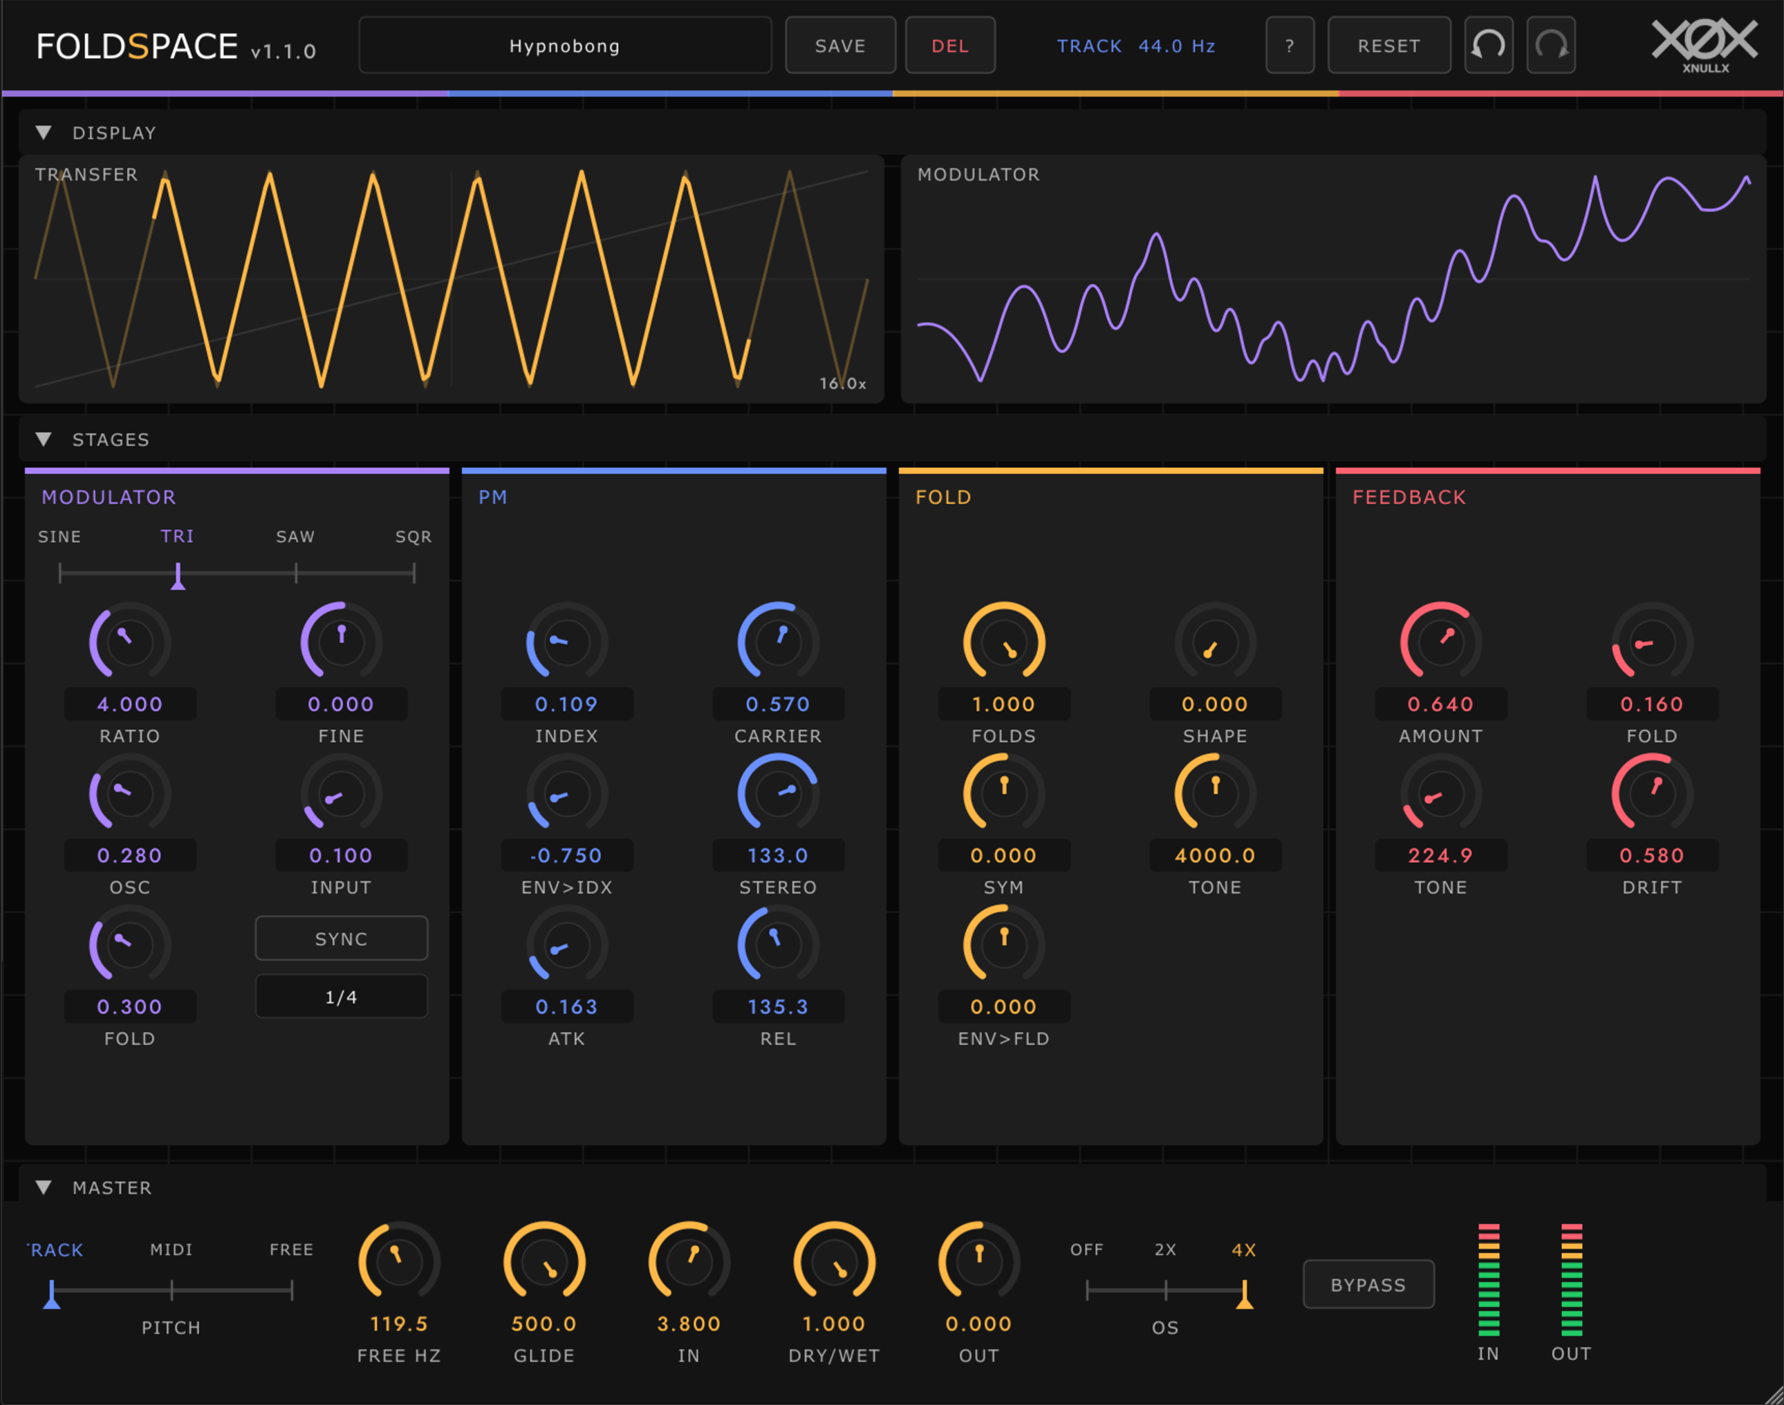Click the undo arrow icon

click(1488, 45)
